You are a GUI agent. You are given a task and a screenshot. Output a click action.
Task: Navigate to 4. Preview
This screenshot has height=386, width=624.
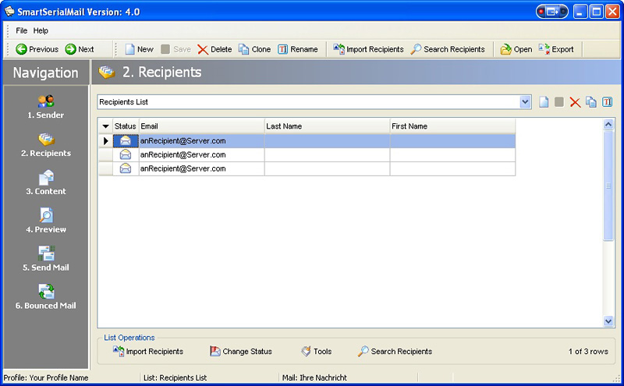pos(46,221)
